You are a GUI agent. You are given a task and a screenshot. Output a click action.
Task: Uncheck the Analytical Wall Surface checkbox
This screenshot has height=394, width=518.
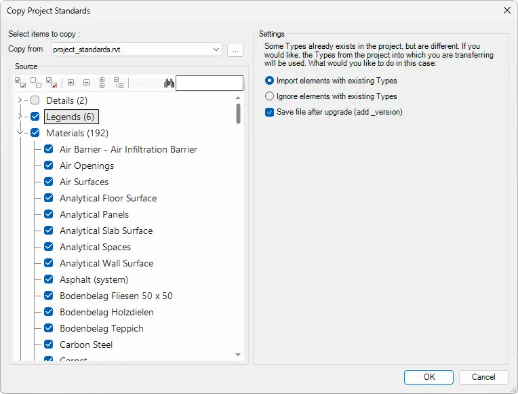click(x=49, y=262)
